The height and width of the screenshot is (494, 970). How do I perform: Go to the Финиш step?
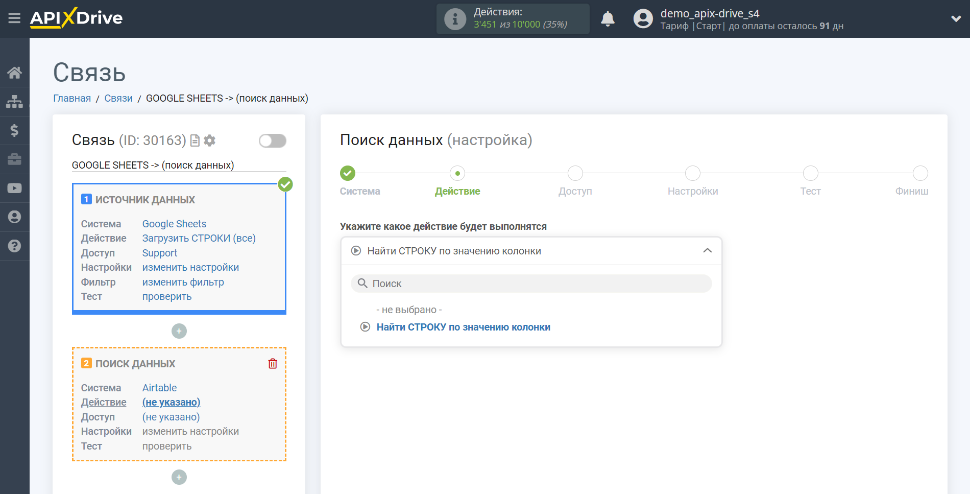[x=920, y=173]
